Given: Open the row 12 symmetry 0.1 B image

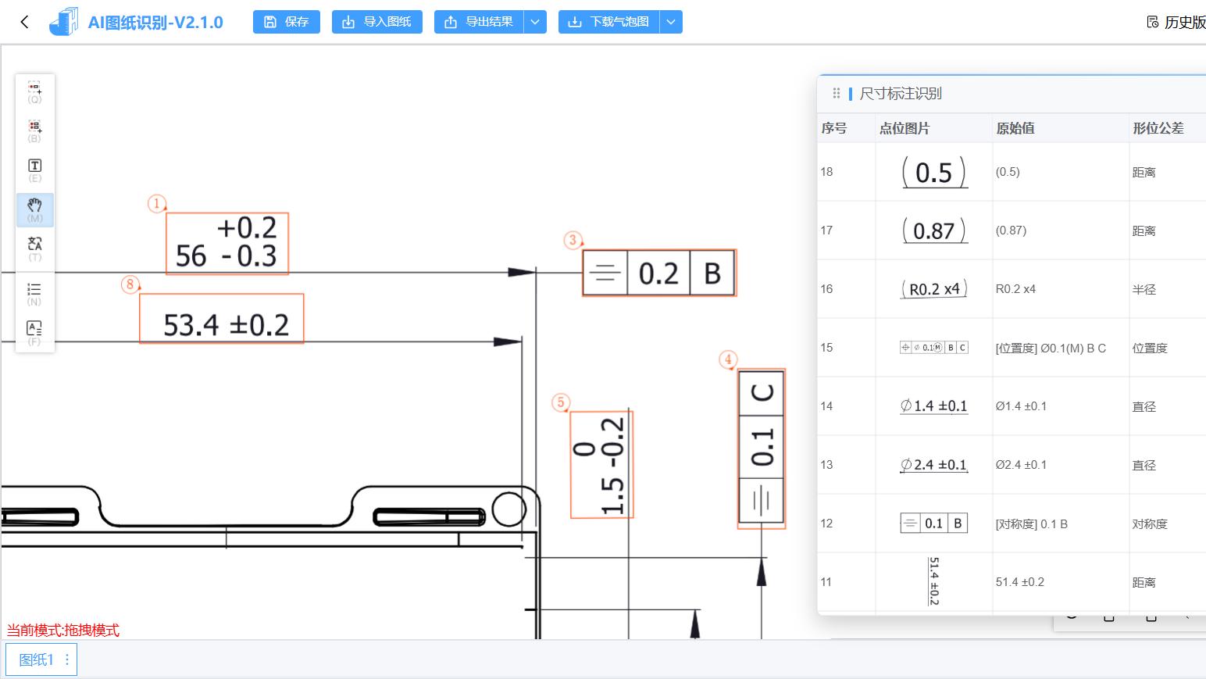Looking at the screenshot, I should point(934,524).
